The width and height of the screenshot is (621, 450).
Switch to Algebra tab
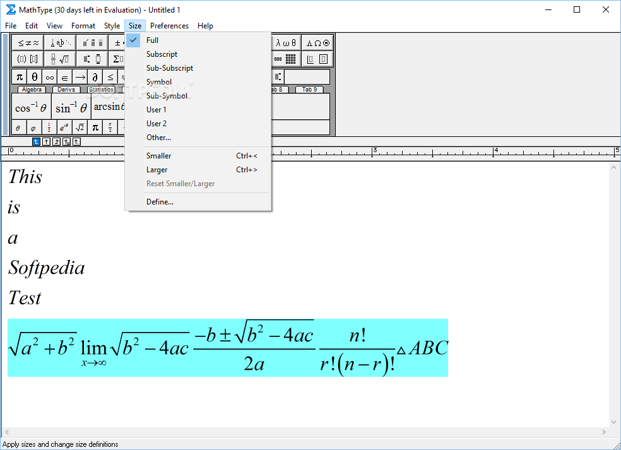32,90
